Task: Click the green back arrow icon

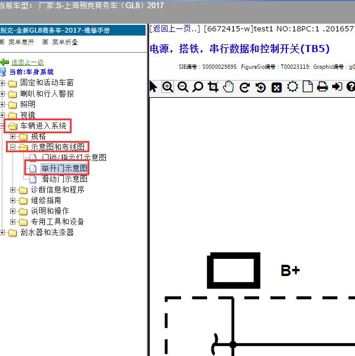Action: [5, 62]
